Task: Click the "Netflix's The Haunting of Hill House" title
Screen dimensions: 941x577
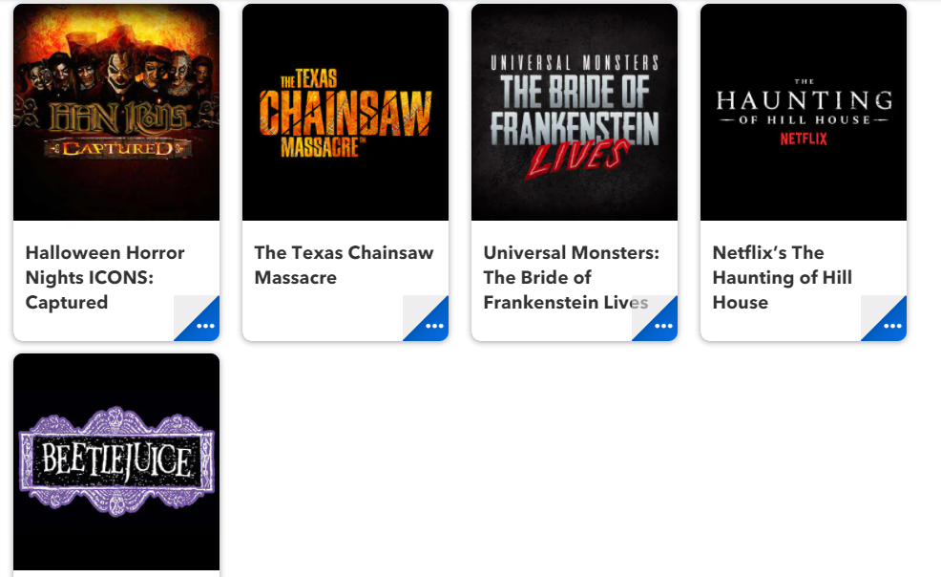Action: 782,277
